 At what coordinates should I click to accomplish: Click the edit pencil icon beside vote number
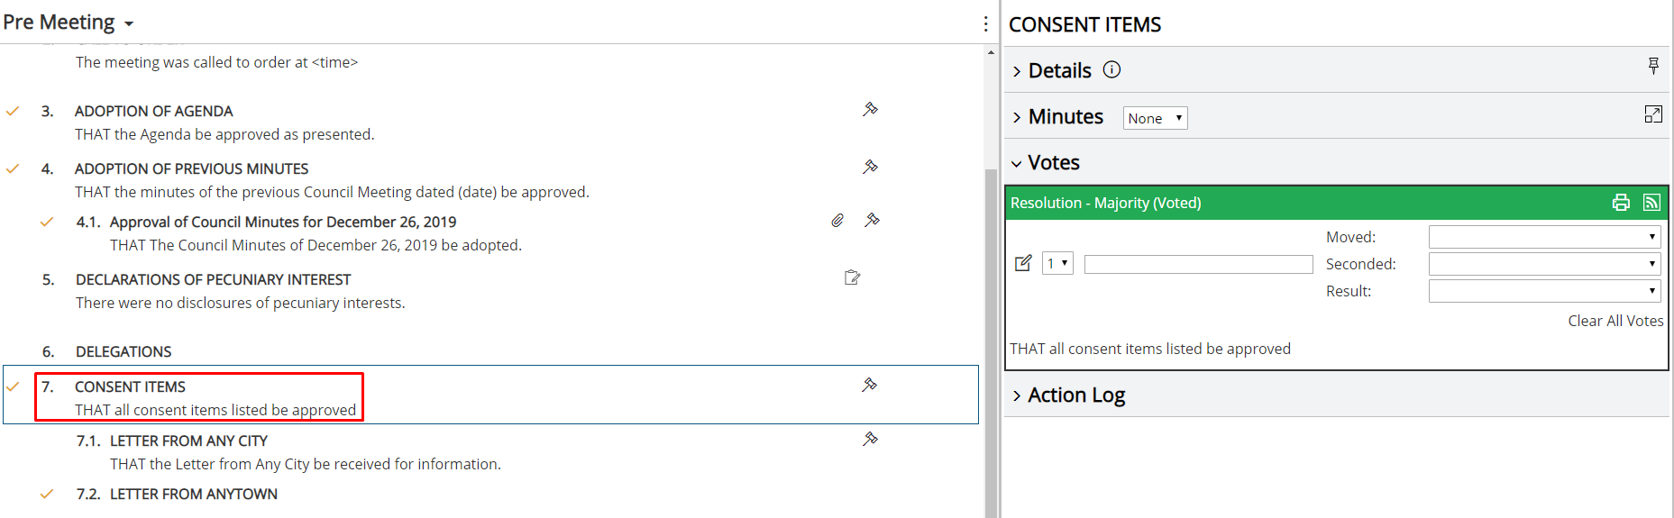1023,263
